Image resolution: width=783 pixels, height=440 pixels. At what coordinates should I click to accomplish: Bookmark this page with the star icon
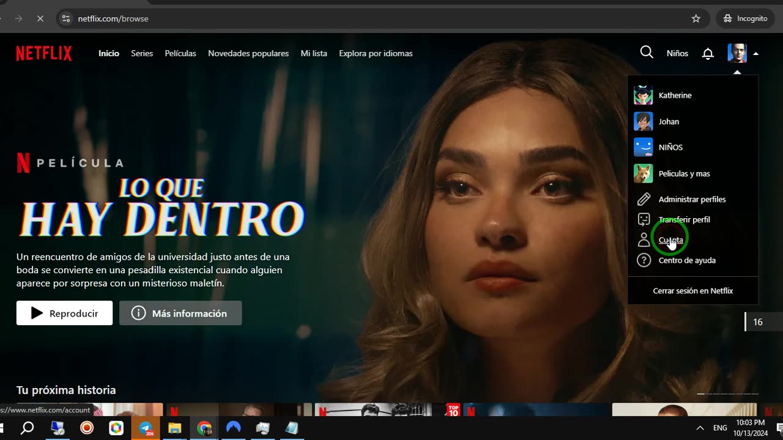696,18
